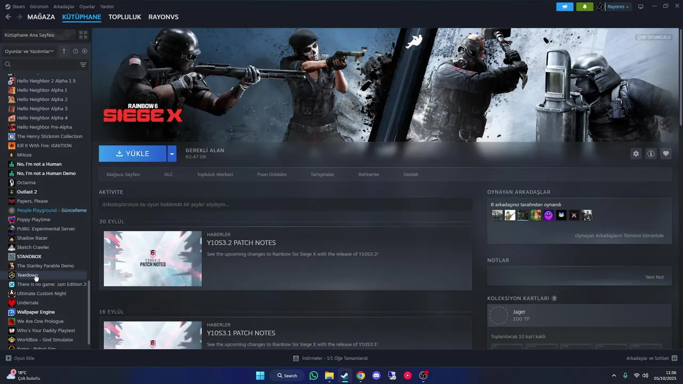Image resolution: width=683 pixels, height=384 pixels.
Task: Open the library advanced filter icon
Action: pyautogui.click(x=83, y=65)
